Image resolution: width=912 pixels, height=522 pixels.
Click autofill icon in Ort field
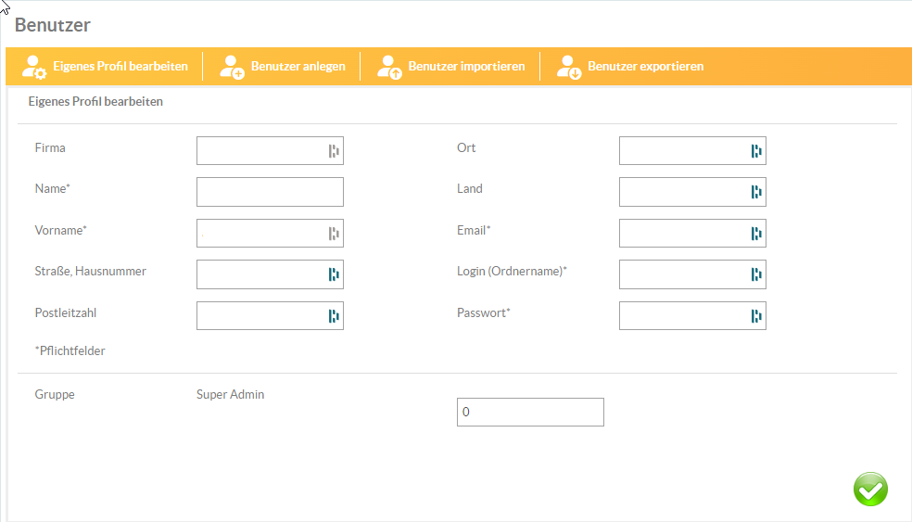(x=756, y=151)
